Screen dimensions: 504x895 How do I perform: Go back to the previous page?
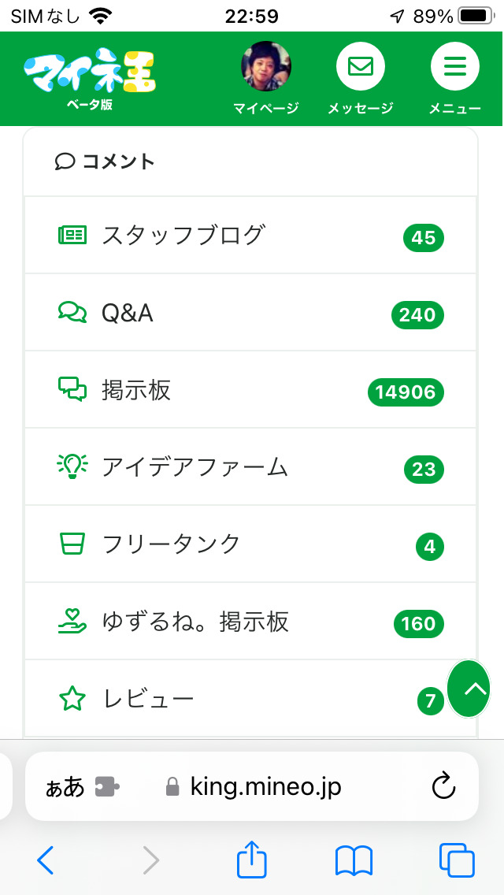click(x=46, y=860)
